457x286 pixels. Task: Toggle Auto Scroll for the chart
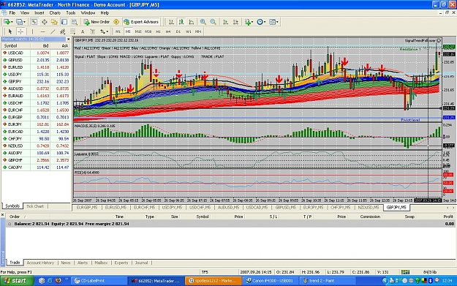pyautogui.click(x=226, y=22)
